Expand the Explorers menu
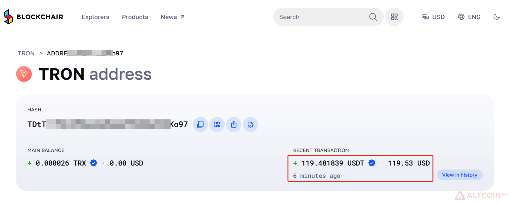Image resolution: width=513 pixels, height=204 pixels. coord(95,17)
